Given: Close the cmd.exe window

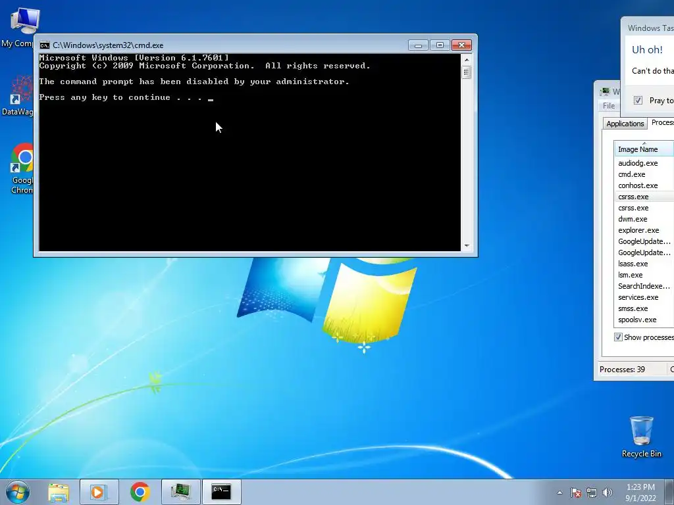Looking at the screenshot, I should tap(461, 45).
